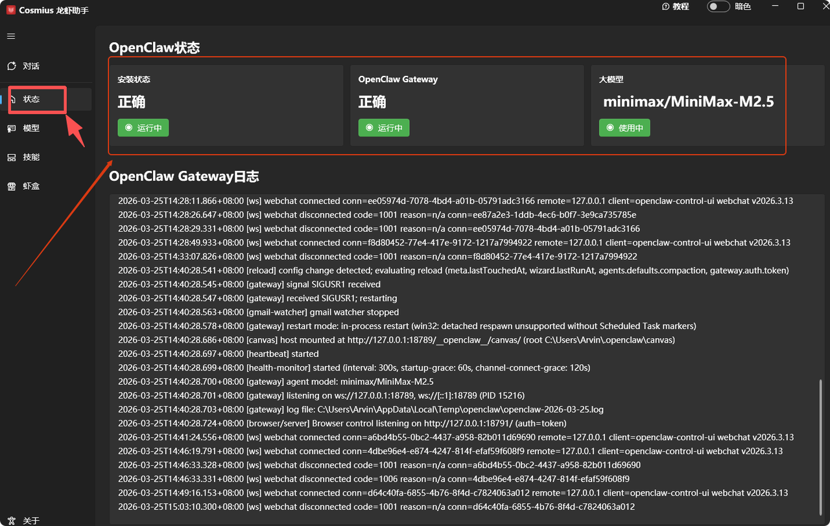Click the log line timestamped 14:49:16.153
The height and width of the screenshot is (526, 830).
coord(453,493)
